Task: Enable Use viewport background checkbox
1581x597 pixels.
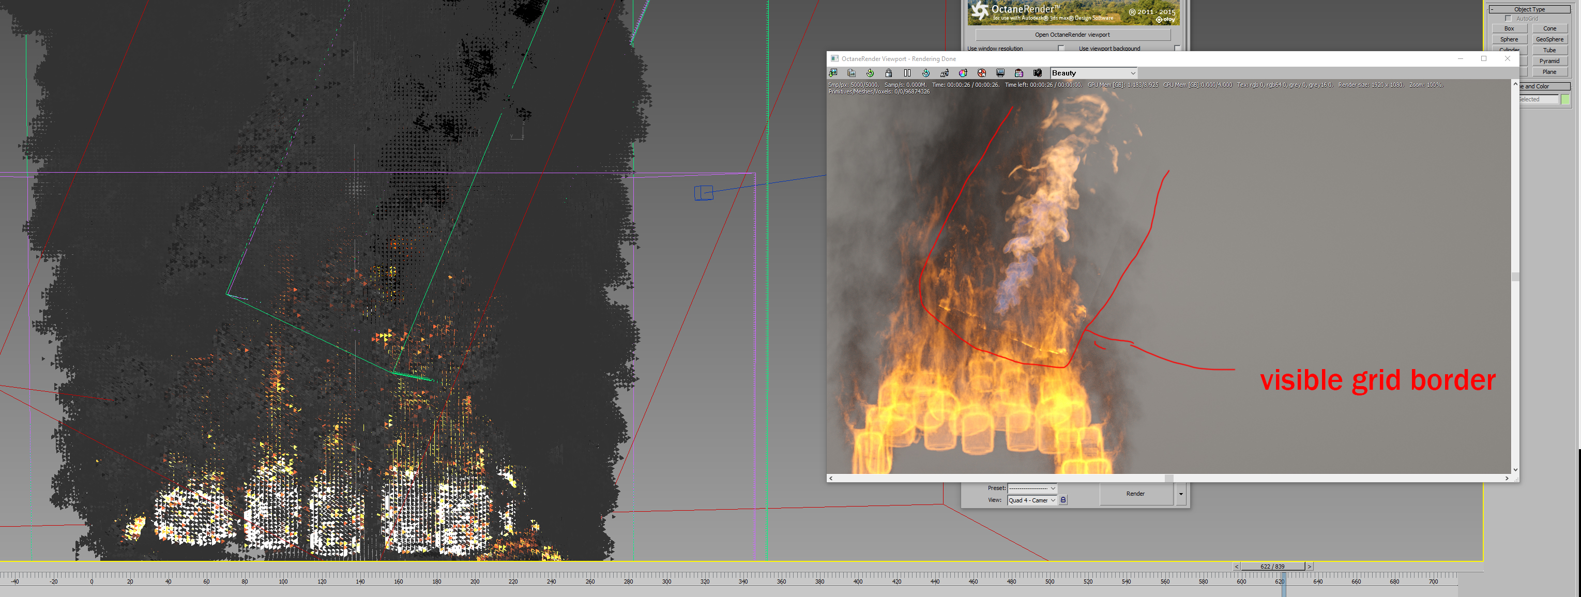Action: 1177,49
